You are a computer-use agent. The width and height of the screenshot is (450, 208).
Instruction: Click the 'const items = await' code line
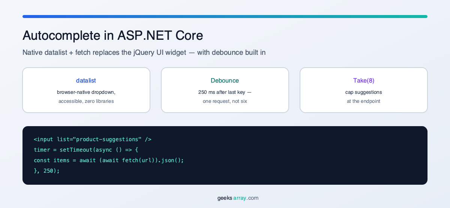(x=109, y=160)
